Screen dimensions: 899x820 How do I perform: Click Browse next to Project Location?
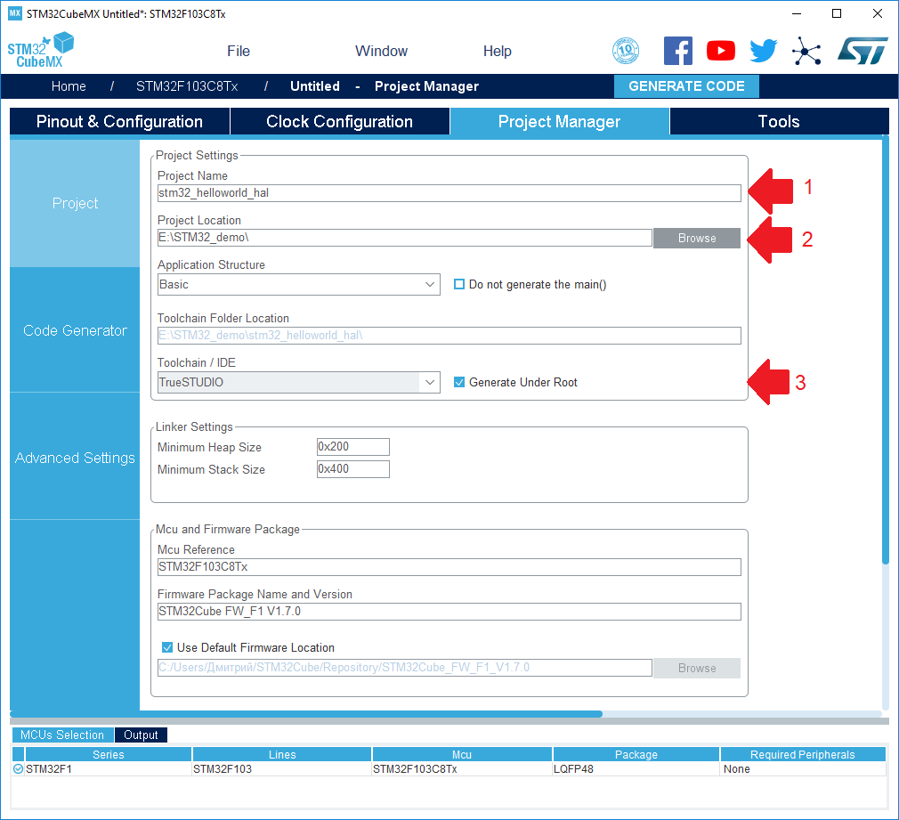click(x=697, y=238)
